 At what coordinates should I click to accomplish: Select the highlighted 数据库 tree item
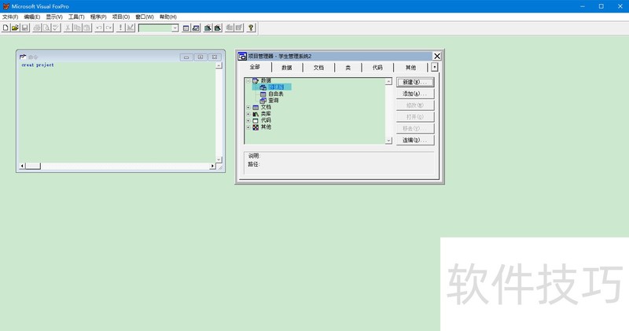[x=276, y=87]
